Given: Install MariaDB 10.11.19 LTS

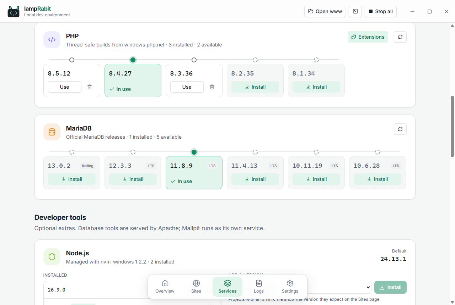Looking at the screenshot, I should click(x=316, y=179).
